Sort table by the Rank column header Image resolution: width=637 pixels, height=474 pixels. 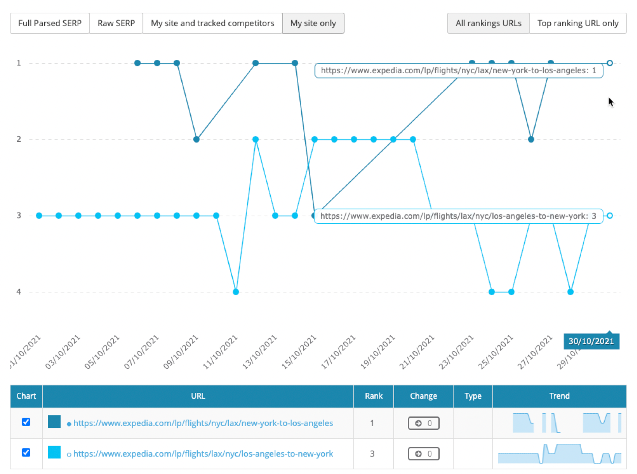pyautogui.click(x=373, y=396)
